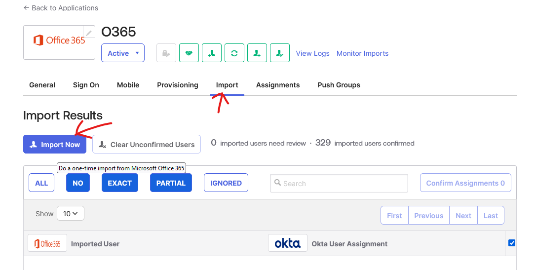Switch to the Sign On tab
536x270 pixels.
86,85
